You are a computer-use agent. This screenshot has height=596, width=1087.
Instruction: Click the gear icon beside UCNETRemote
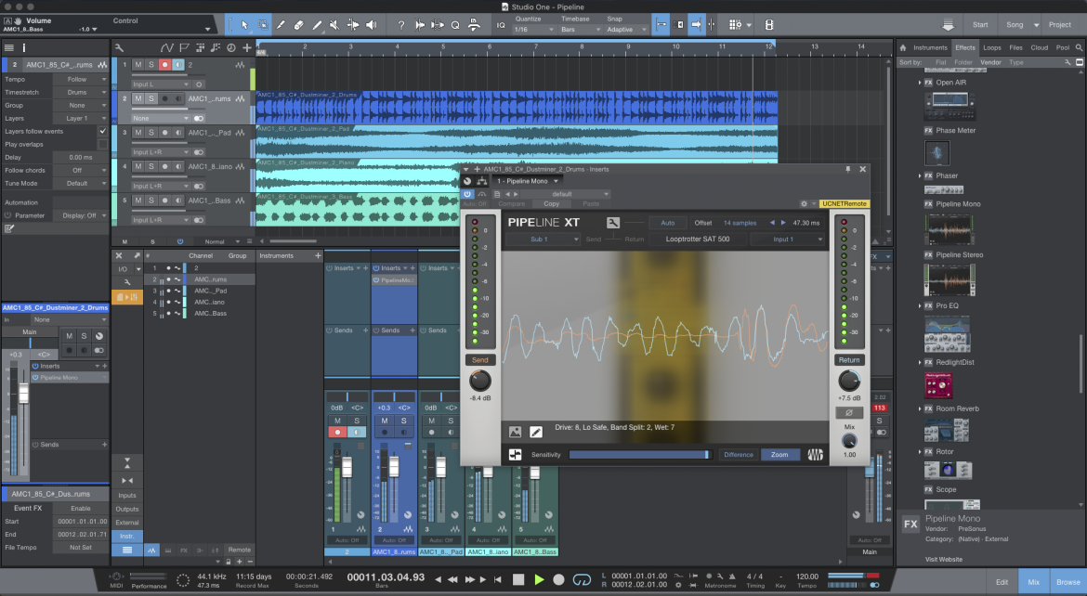tap(805, 203)
